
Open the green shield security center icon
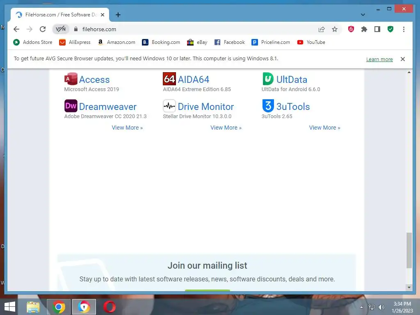click(x=390, y=29)
